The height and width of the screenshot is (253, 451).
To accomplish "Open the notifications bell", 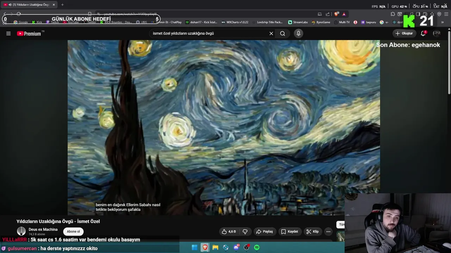I will [423, 33].
